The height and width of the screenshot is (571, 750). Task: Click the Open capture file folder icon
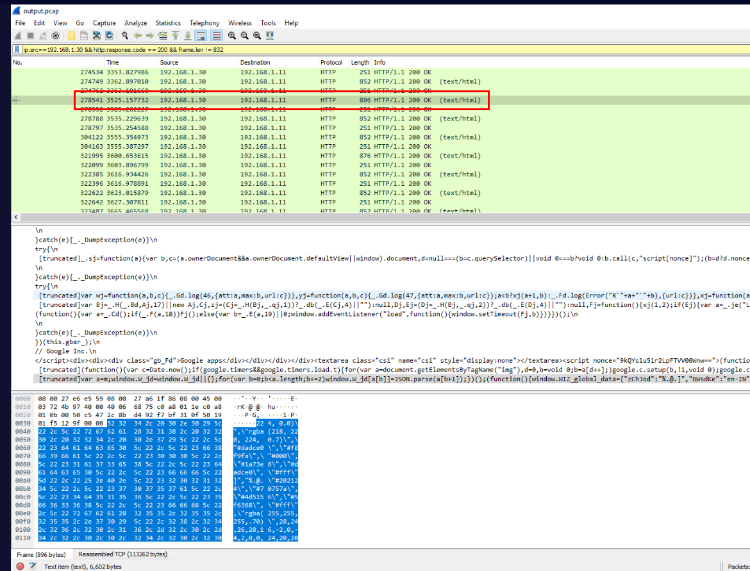71,35
